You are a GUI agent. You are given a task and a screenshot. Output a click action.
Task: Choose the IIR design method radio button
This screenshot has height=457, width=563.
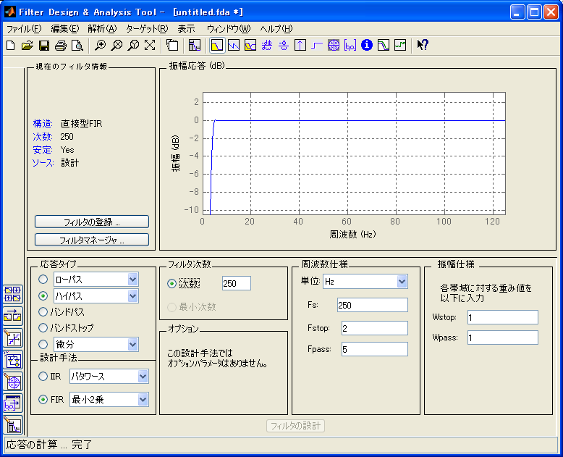[43, 376]
